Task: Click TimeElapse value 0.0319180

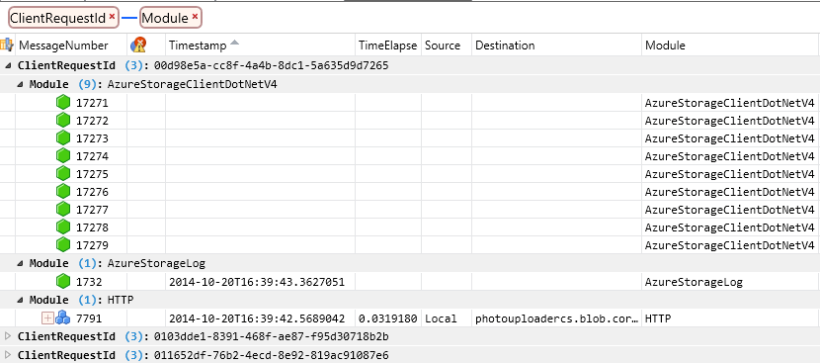Action: coord(387,318)
